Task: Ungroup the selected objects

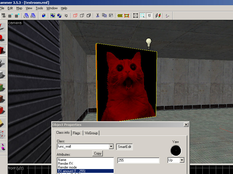Action: [59, 15]
